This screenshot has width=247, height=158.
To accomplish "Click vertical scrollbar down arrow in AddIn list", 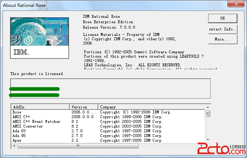I will coord(208,140).
